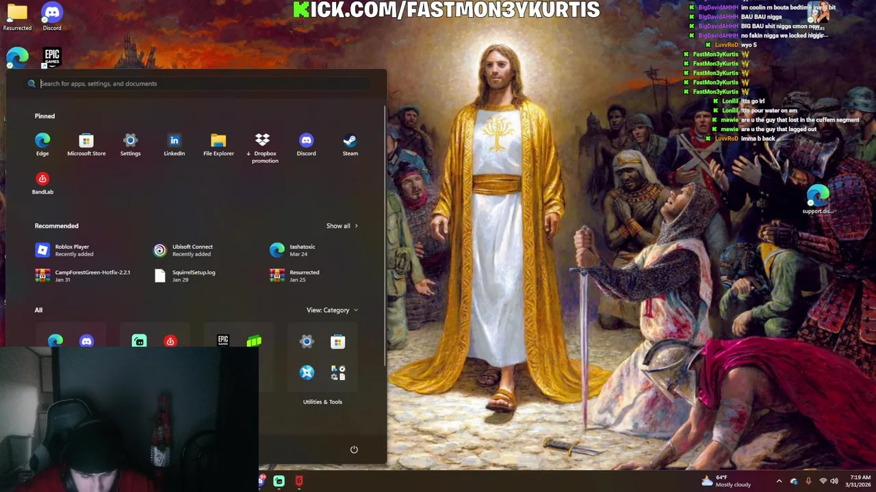Open the green stacked-bars app in All
This screenshot has width=876, height=492.
click(254, 340)
